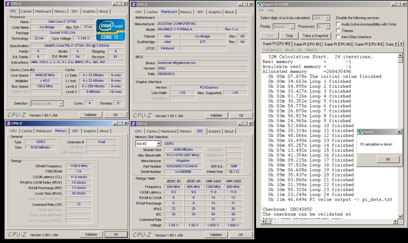The width and height of the screenshot is (408, 243).
Task: Open the Caches tab in the CPU window
Action: click(27, 12)
